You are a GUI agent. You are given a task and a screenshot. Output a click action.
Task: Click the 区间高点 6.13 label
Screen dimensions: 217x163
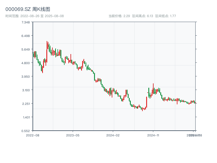point(142,16)
